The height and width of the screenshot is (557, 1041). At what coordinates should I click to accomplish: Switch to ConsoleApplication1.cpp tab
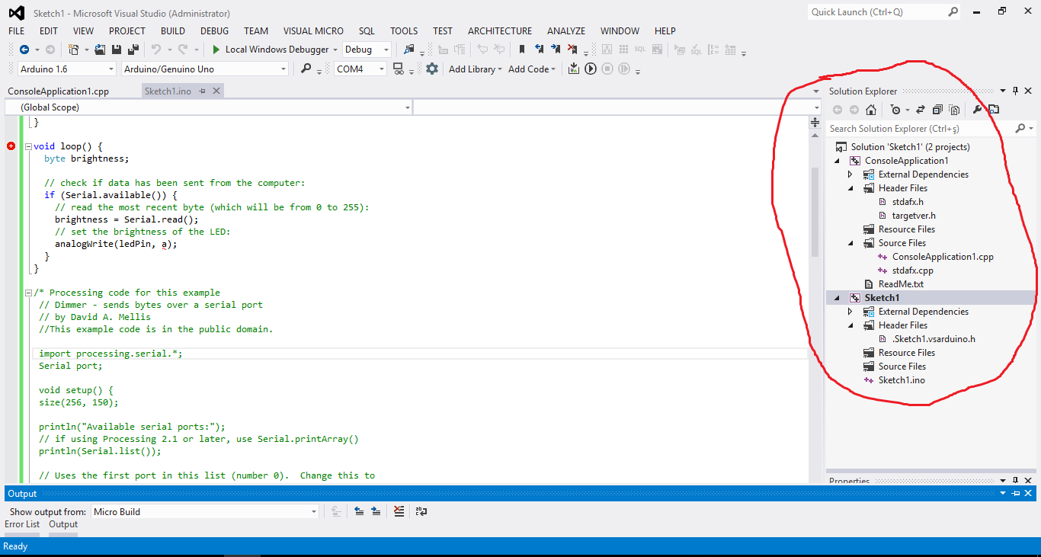click(59, 91)
